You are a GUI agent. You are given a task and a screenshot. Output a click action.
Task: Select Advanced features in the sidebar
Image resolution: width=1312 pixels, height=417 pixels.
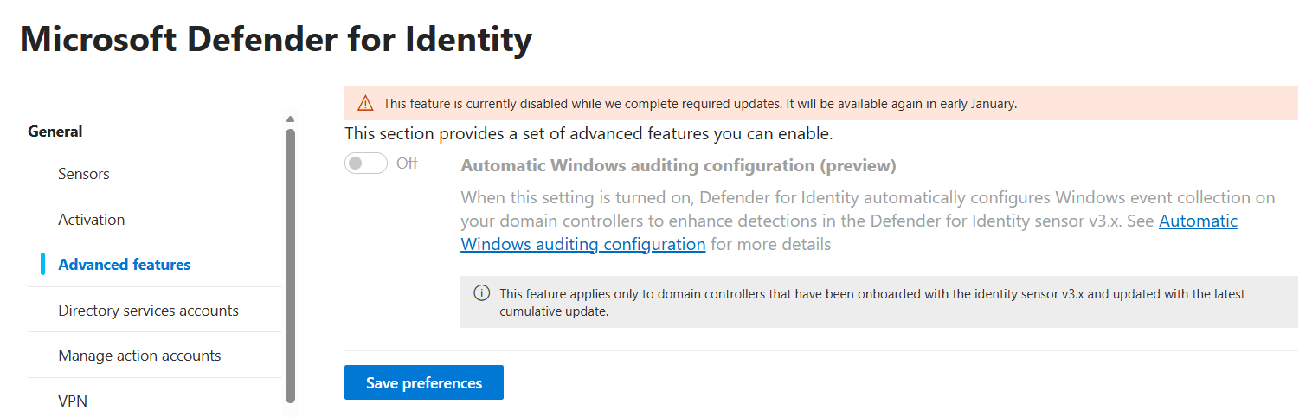(125, 265)
